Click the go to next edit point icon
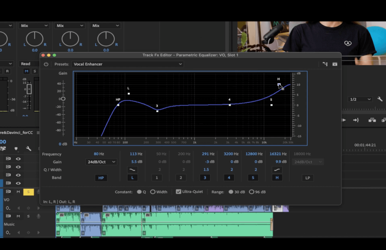The width and height of the screenshot is (386, 250). pos(356,120)
